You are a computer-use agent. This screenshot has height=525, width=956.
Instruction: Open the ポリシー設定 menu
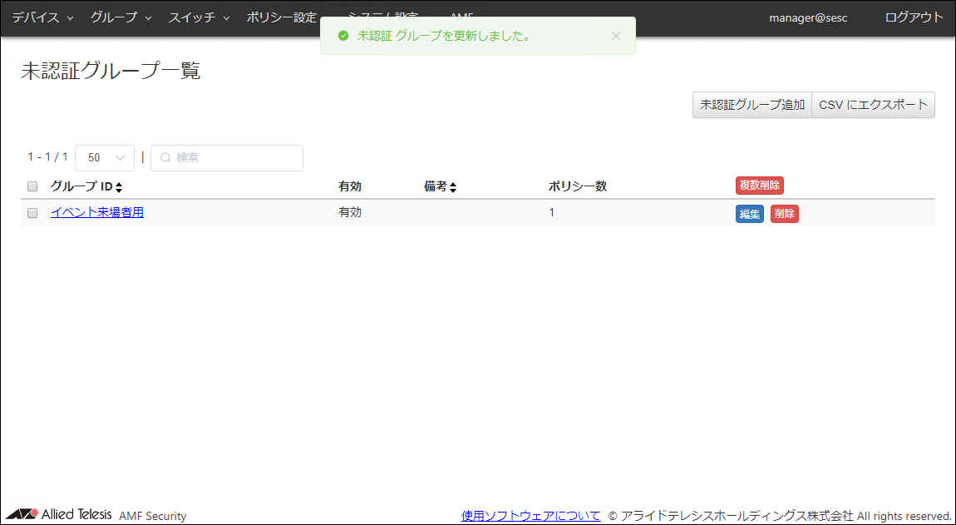(283, 17)
